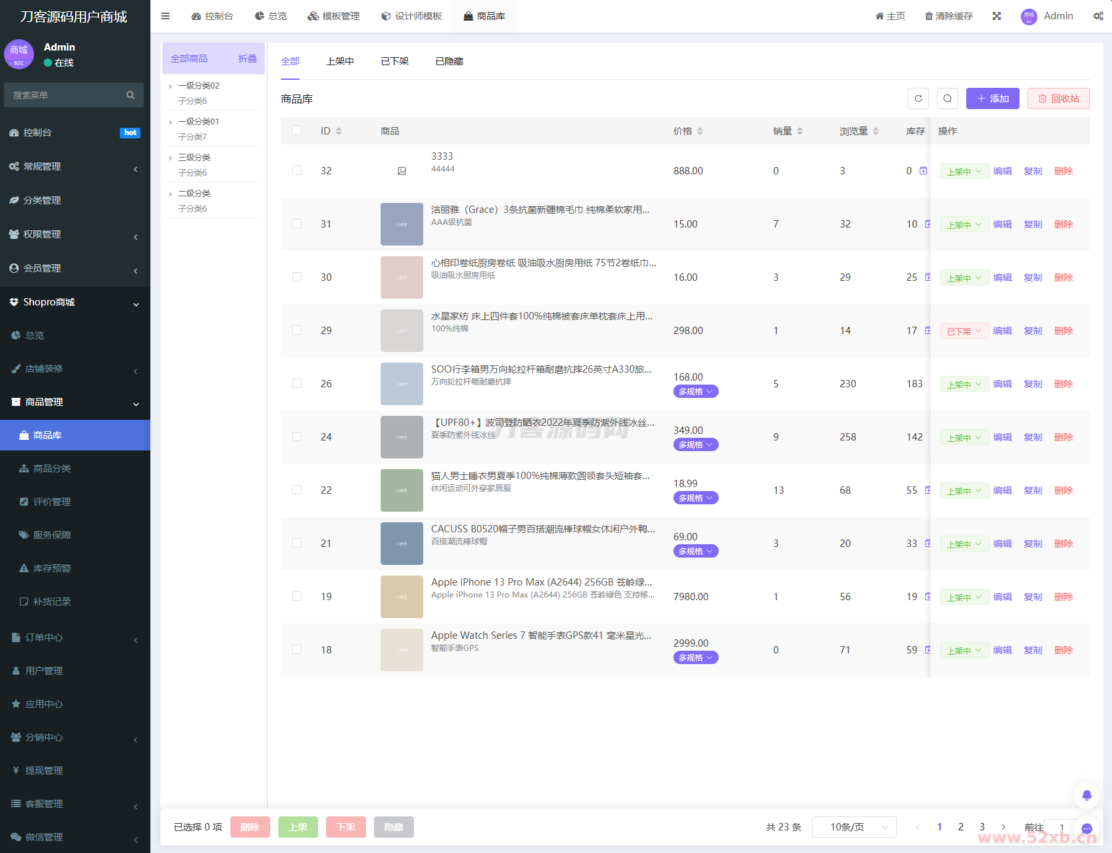Click stock edit icon for product 32
The height and width of the screenshot is (853, 1112).
tap(924, 171)
